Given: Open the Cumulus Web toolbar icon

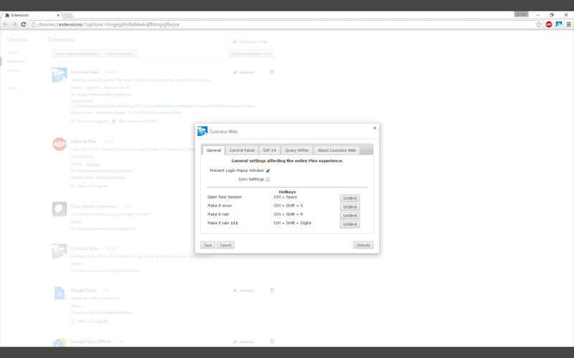Looking at the screenshot, I should (x=559, y=24).
